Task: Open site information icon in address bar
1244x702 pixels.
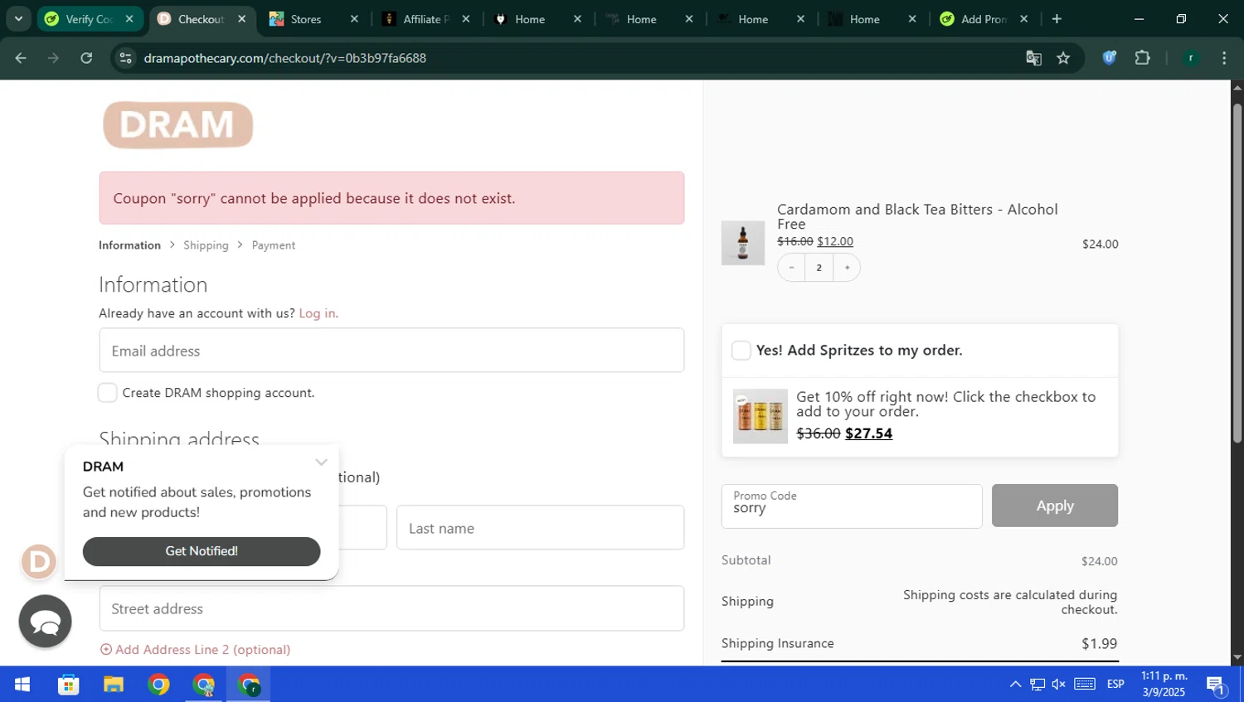Action: click(x=125, y=58)
